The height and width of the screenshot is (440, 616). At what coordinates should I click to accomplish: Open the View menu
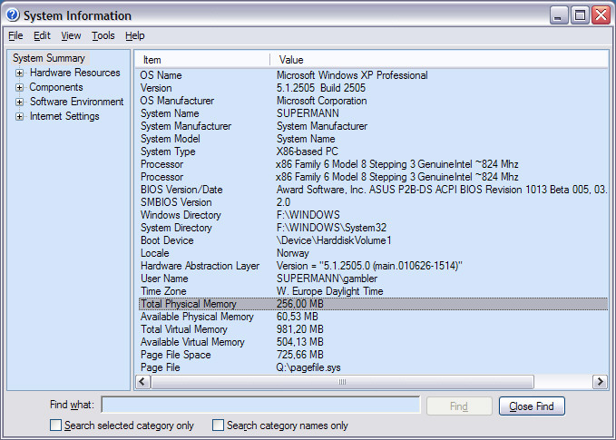click(71, 35)
